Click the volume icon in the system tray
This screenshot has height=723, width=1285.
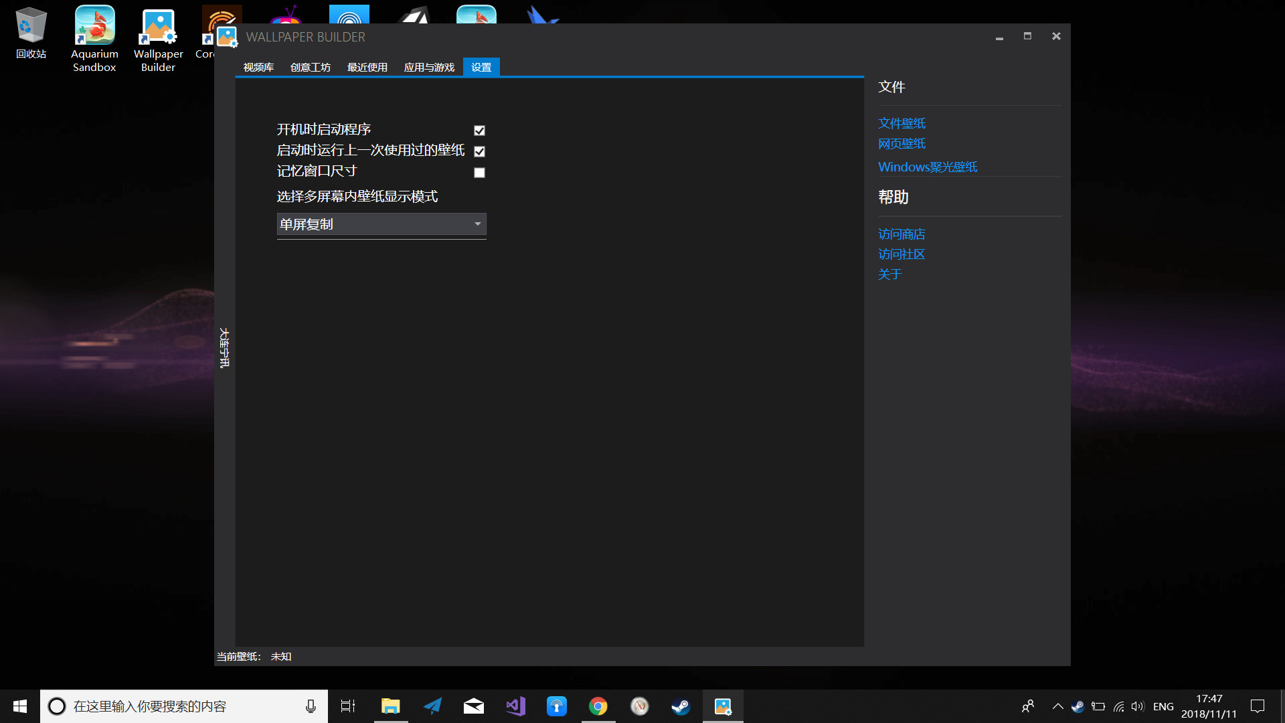(1138, 706)
